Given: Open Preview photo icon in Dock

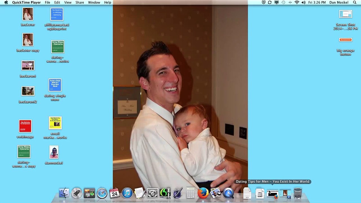Looking at the screenshot, I should tap(216, 193).
